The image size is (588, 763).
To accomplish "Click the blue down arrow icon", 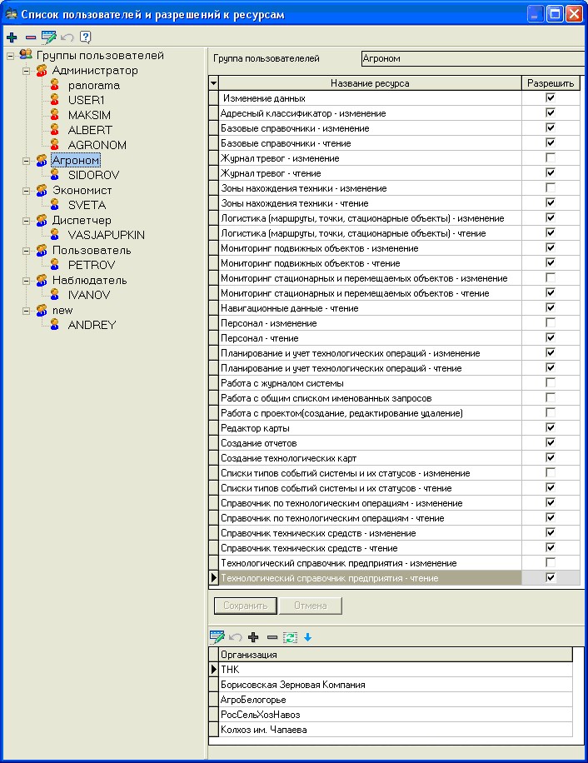I will [306, 637].
